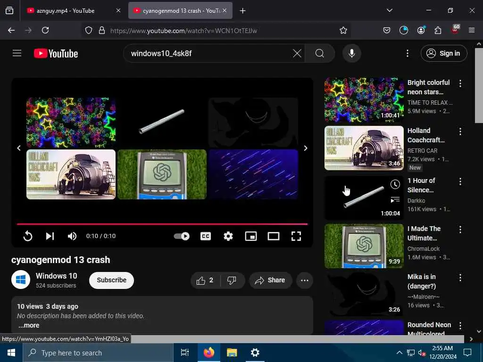Viewport: 483px width, 362px height.
Task: Open options for 1 Hour of Silence video
Action: pyautogui.click(x=460, y=181)
